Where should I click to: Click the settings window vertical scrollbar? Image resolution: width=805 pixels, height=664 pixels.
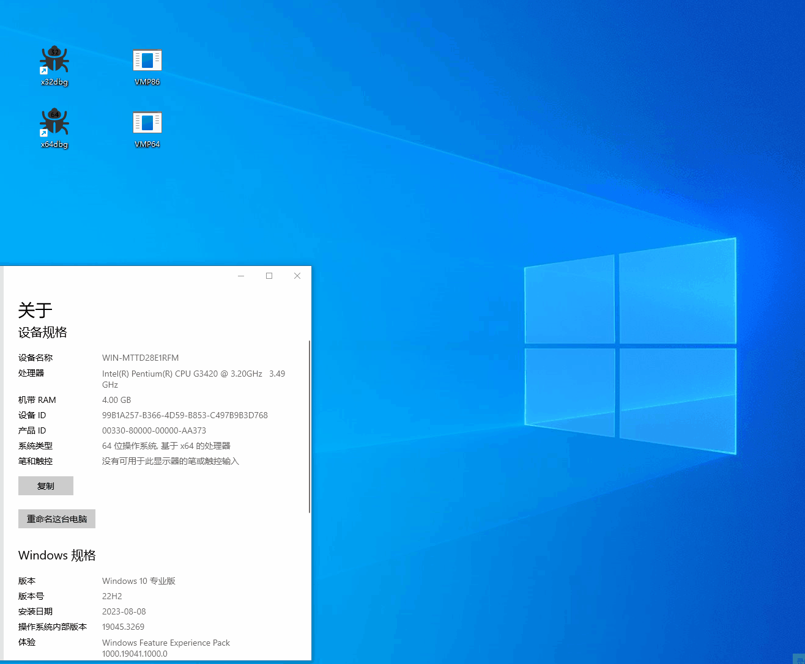[310, 427]
